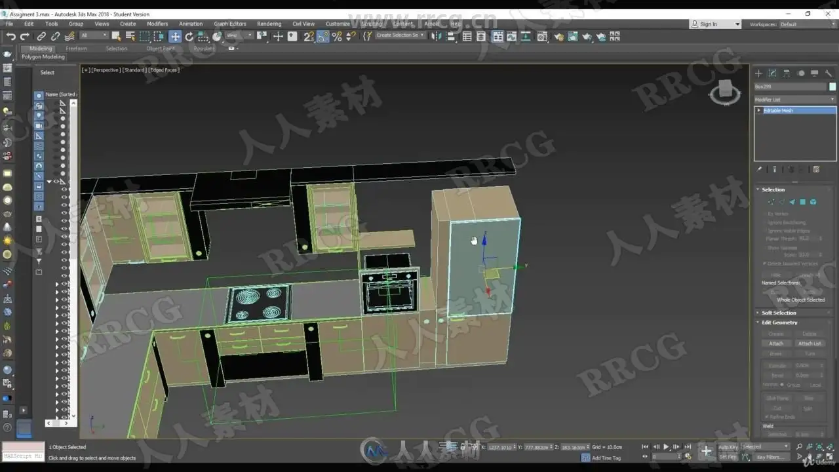This screenshot has height=472, width=839.
Task: Open the Create tab in command panel
Action: 759,73
